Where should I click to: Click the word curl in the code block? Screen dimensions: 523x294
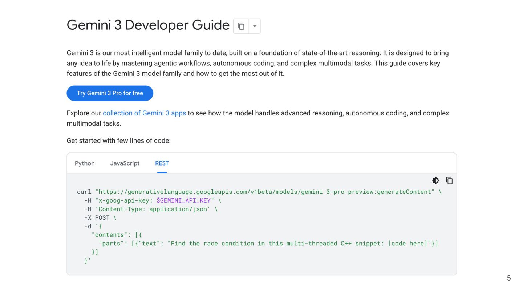pos(84,192)
